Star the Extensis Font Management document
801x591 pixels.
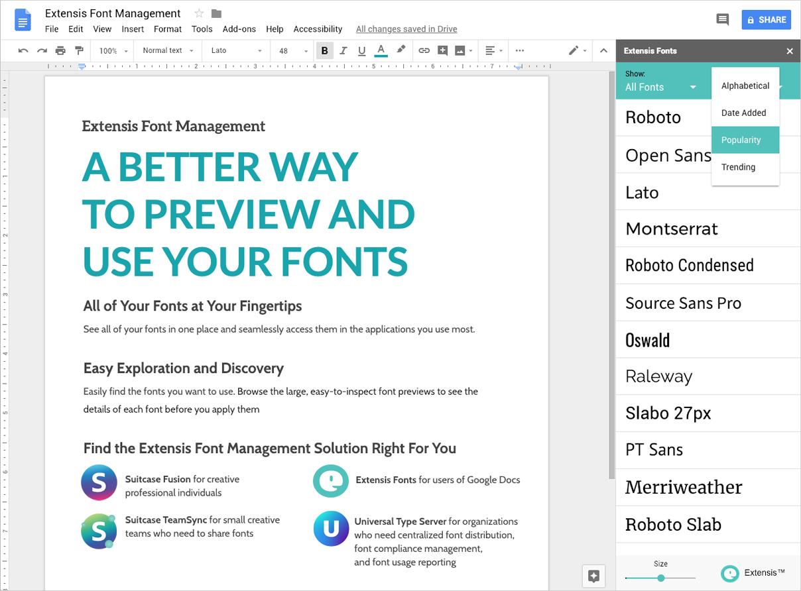tap(199, 13)
